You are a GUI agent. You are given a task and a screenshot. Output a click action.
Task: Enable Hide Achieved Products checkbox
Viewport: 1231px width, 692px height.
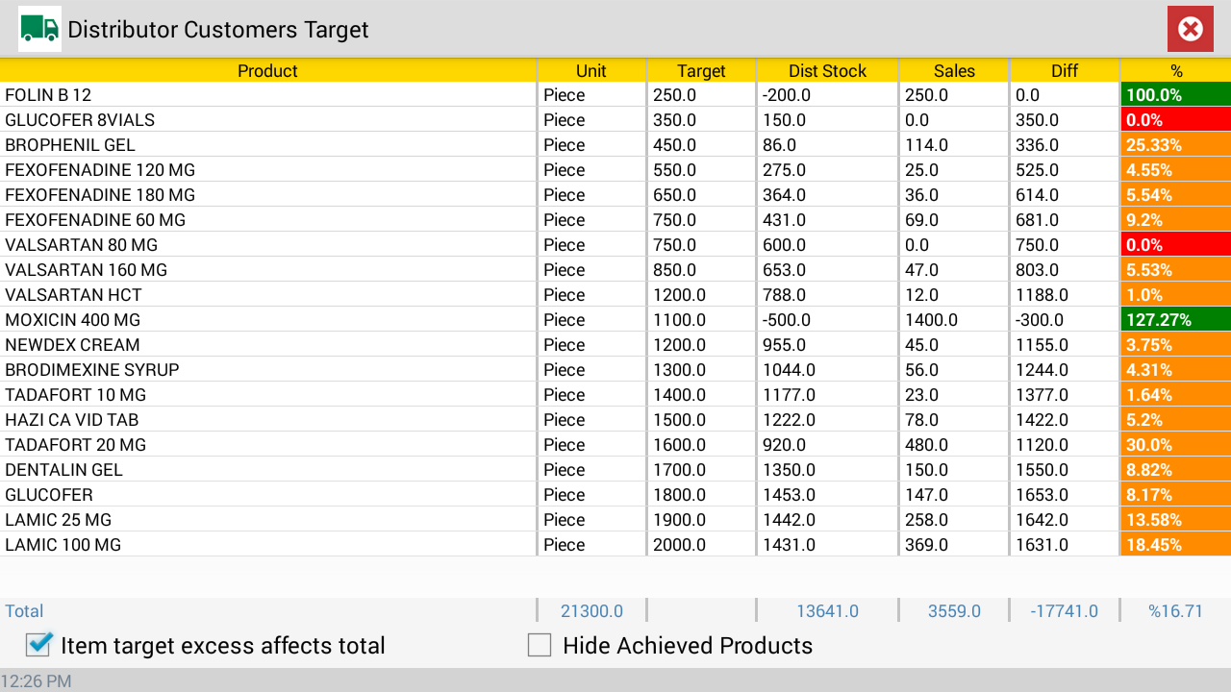click(x=540, y=645)
